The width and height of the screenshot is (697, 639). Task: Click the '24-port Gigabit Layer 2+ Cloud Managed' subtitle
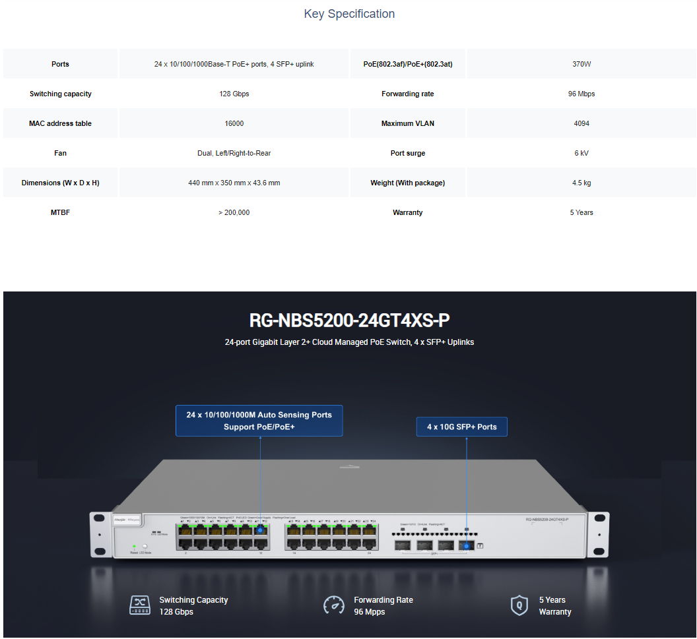point(349,342)
